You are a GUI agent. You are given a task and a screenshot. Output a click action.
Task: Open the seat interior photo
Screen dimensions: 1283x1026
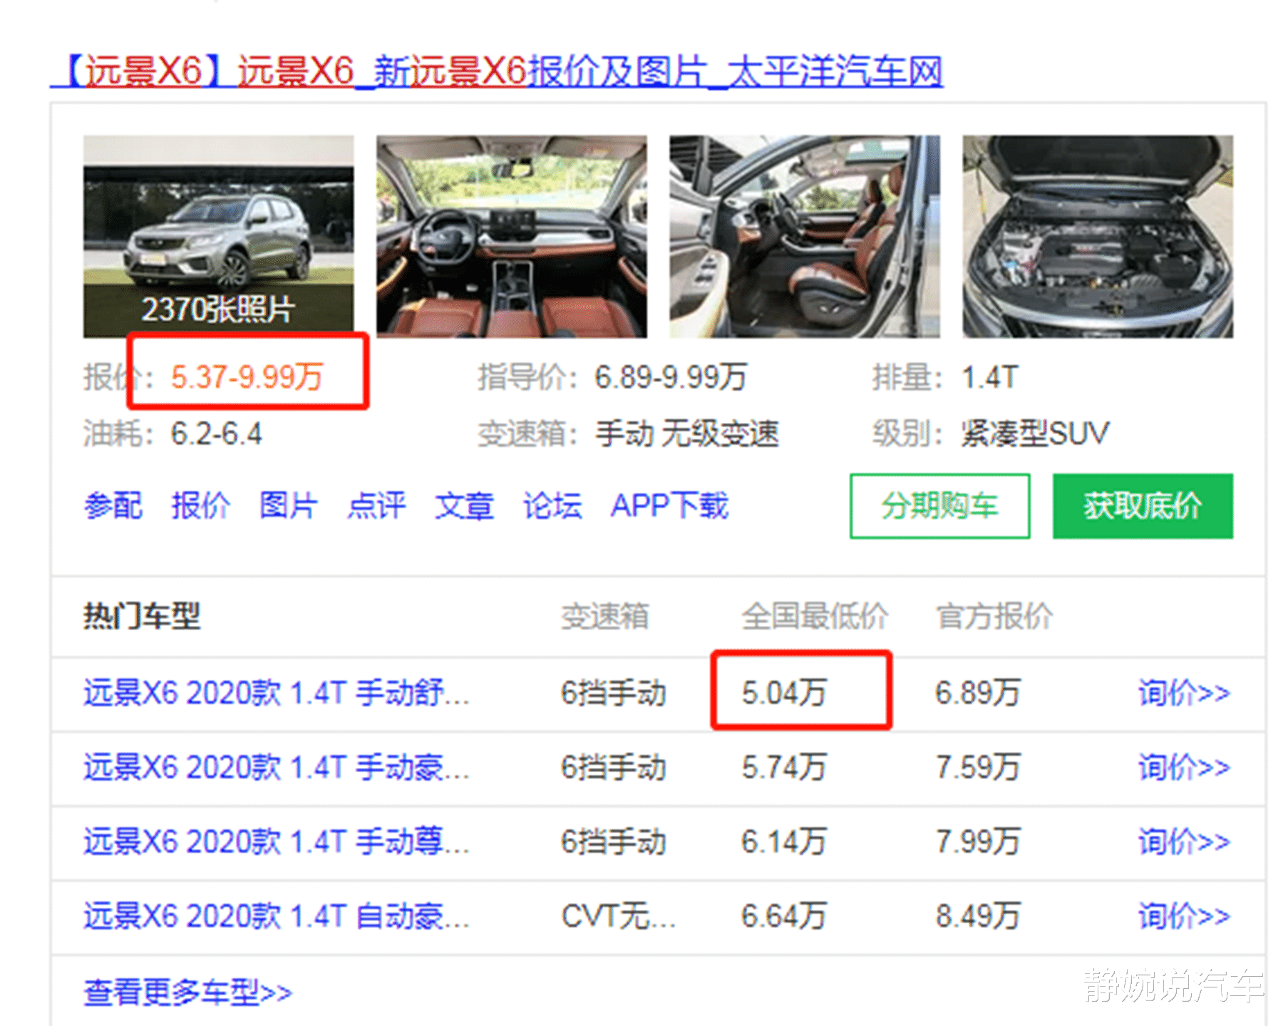(x=802, y=235)
